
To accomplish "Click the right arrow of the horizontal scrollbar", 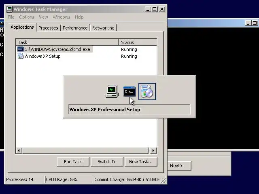I will point(153,150).
